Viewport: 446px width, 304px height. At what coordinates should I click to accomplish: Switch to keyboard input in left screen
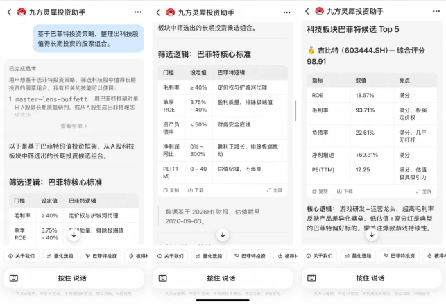click(x=14, y=278)
